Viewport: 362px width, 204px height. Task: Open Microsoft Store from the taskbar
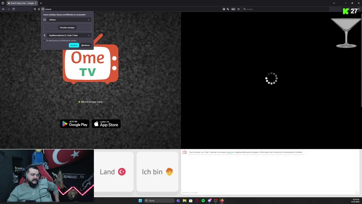point(191,201)
